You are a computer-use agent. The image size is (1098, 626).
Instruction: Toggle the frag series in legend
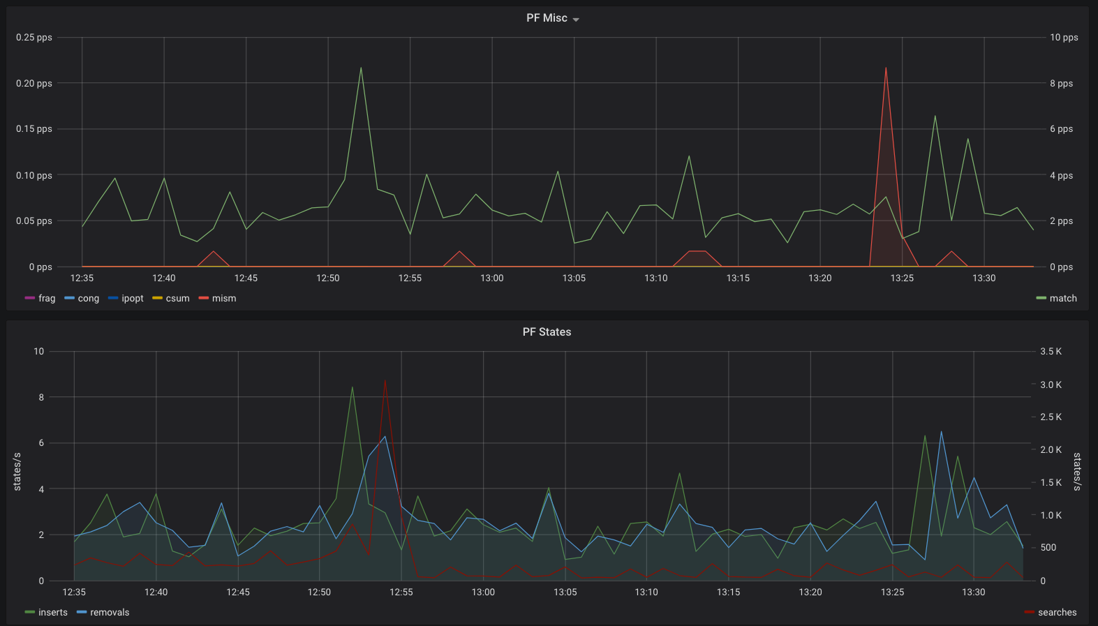(x=47, y=298)
